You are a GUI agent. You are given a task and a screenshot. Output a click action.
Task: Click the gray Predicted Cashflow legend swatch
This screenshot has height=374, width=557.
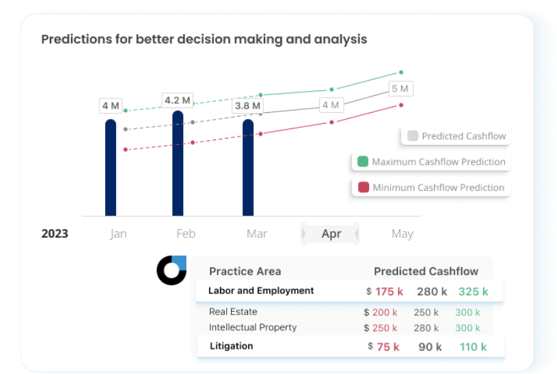(412, 136)
